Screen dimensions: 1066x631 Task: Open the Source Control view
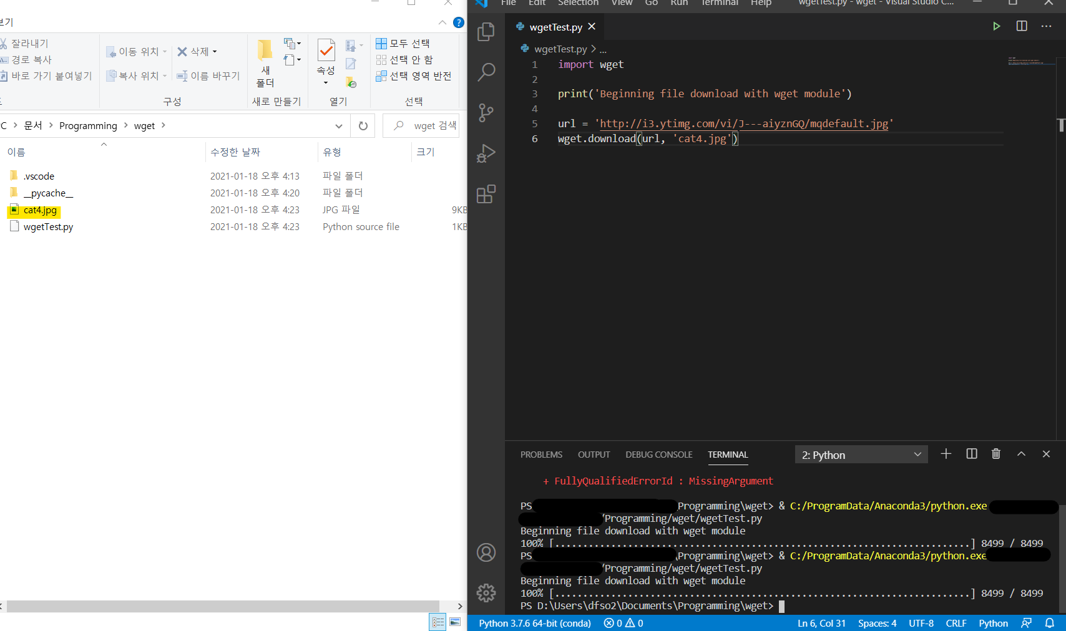pyautogui.click(x=486, y=113)
